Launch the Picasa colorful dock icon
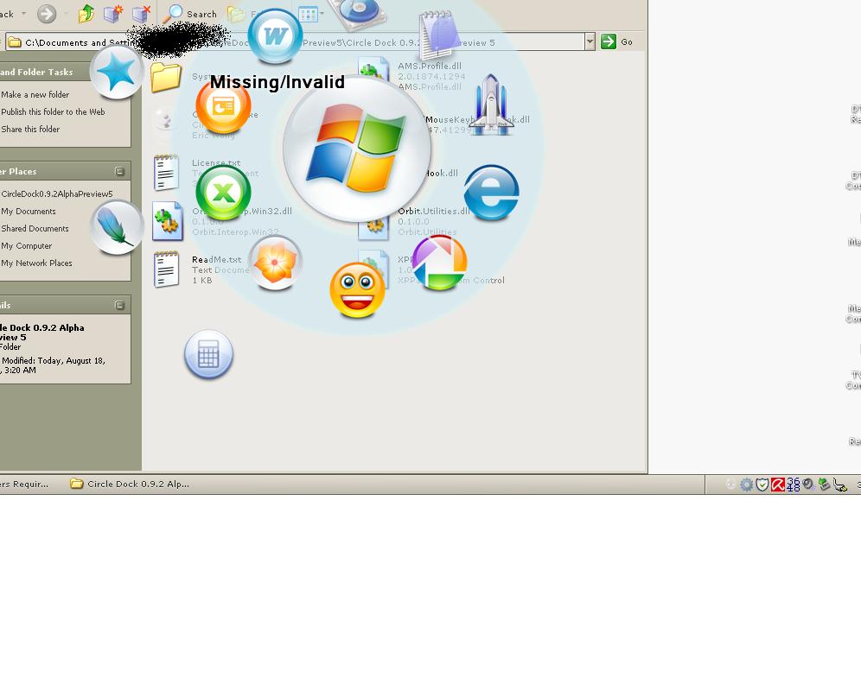Viewport: 861px width, 691px height. [x=439, y=263]
